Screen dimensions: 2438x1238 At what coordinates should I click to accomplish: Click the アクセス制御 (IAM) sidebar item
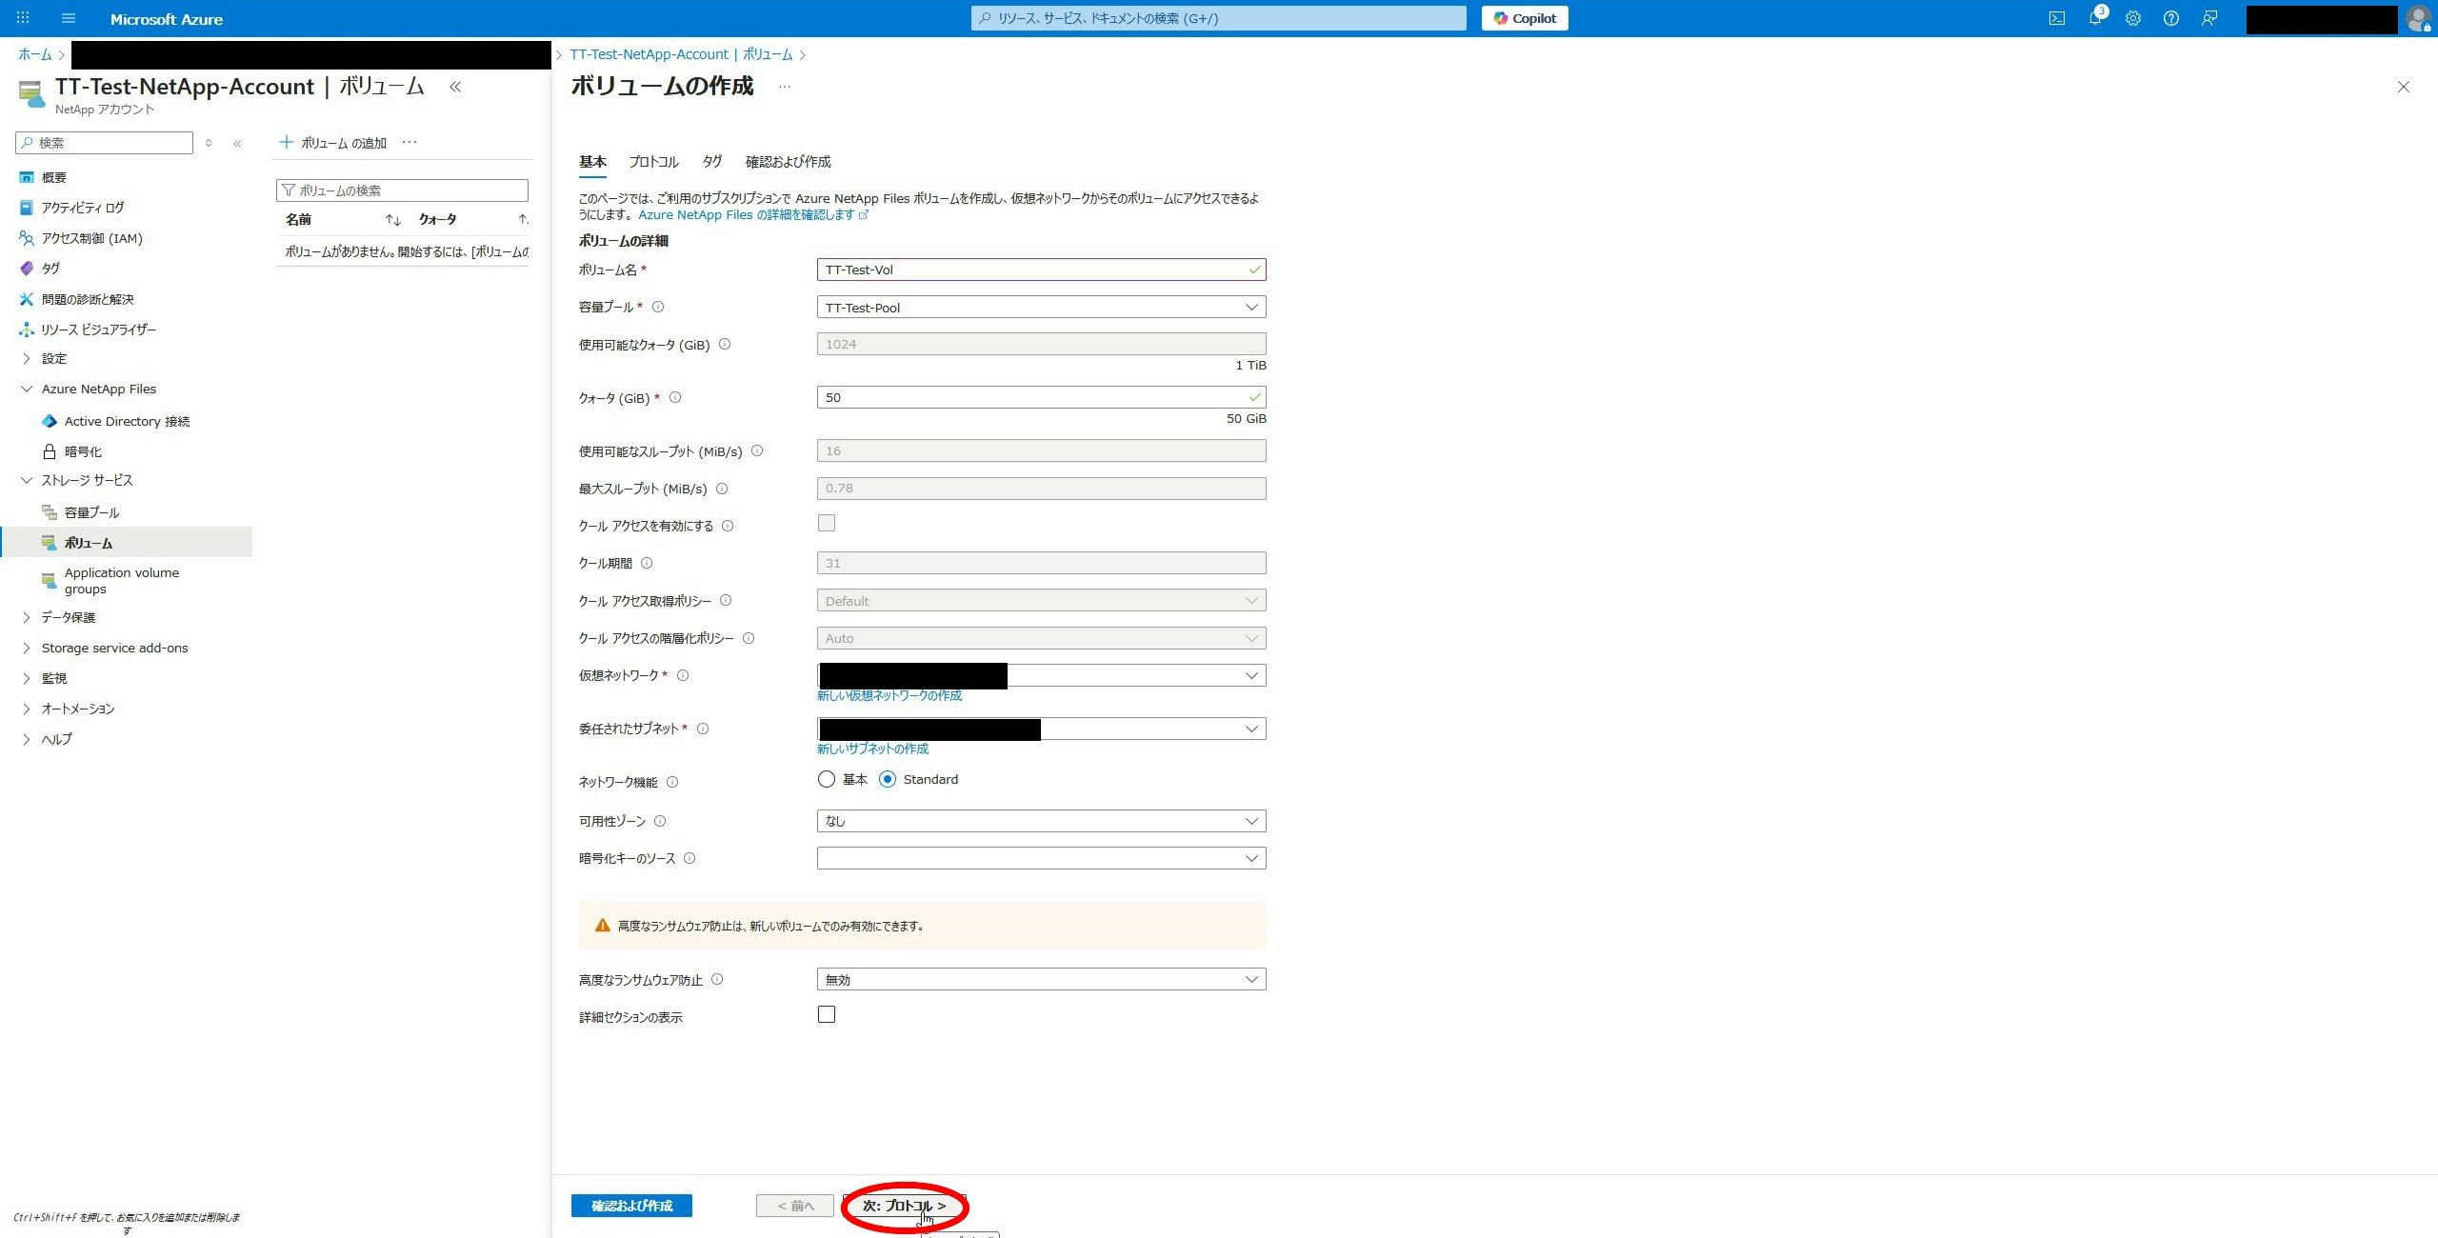pyautogui.click(x=91, y=238)
